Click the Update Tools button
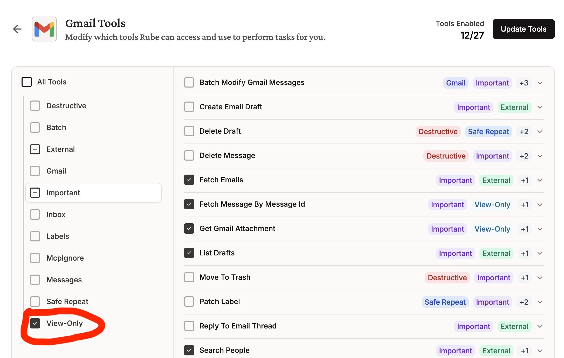The height and width of the screenshot is (358, 564). pyautogui.click(x=523, y=29)
